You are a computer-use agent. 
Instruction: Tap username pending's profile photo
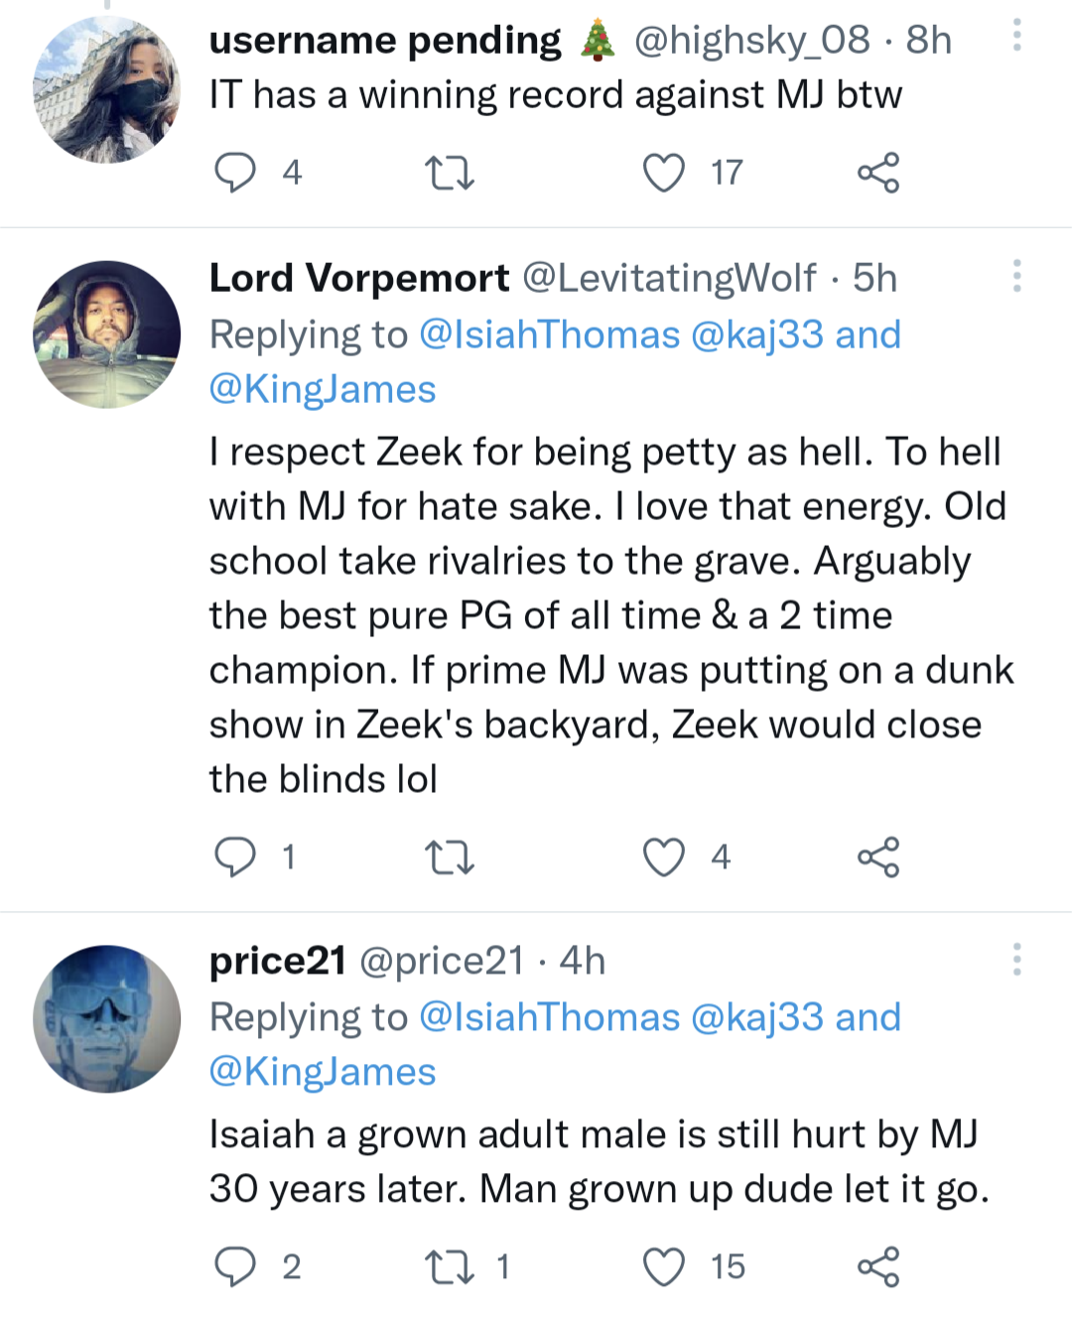click(x=107, y=89)
